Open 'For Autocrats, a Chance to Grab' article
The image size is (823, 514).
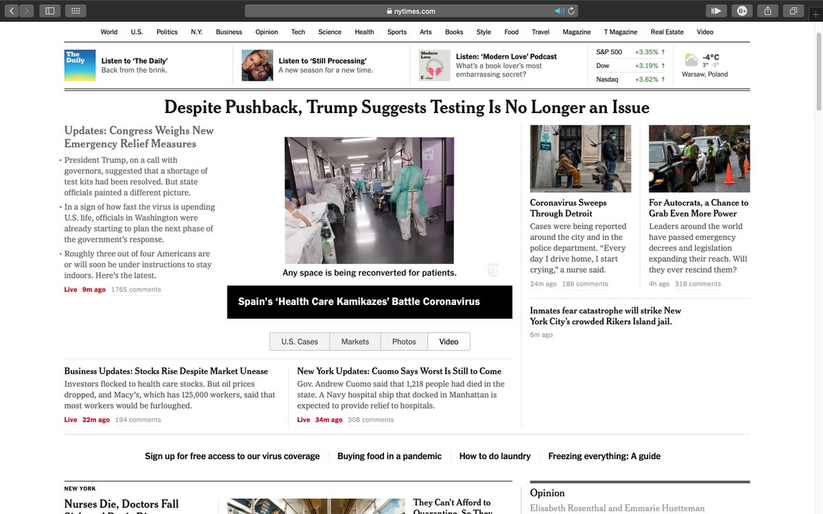click(x=699, y=208)
